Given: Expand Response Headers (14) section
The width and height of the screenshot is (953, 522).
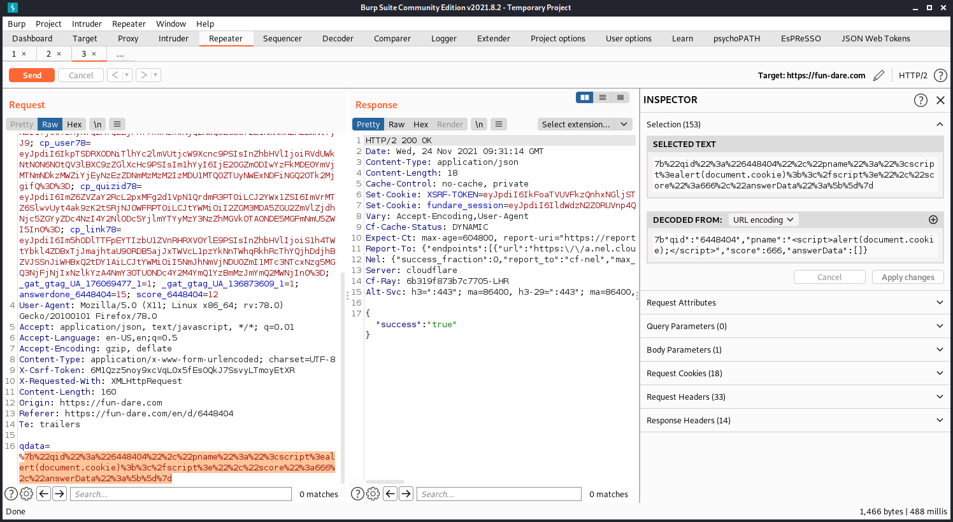Looking at the screenshot, I should [x=795, y=420].
